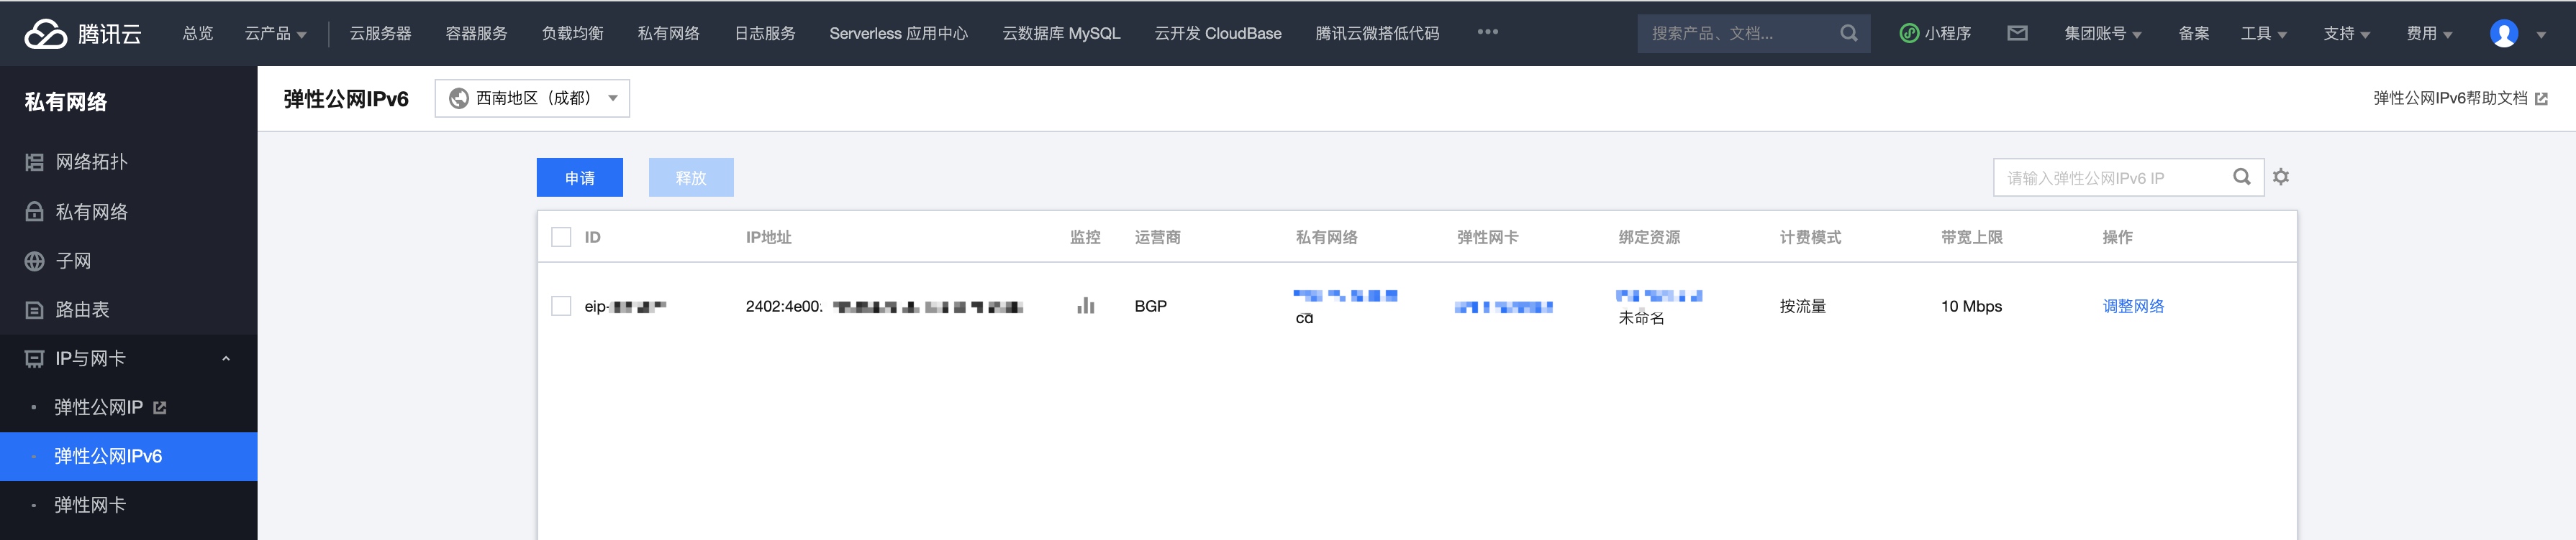Click the blue 申请 button

click(x=580, y=177)
